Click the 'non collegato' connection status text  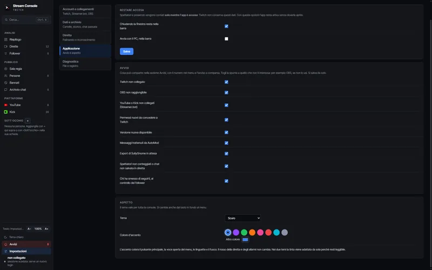point(17,258)
